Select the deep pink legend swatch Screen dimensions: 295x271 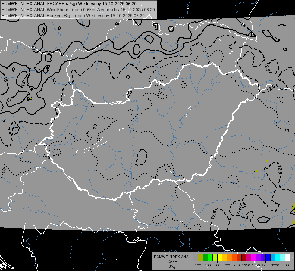tap(249, 258)
